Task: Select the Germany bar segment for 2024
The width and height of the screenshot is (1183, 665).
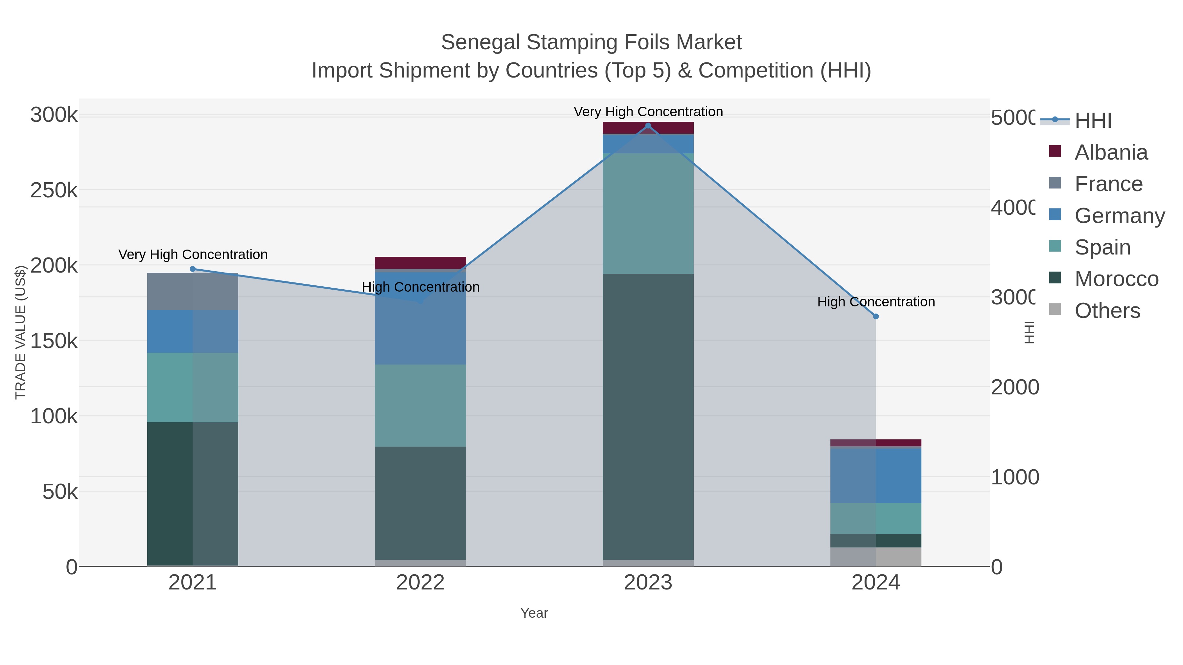Action: coord(876,476)
